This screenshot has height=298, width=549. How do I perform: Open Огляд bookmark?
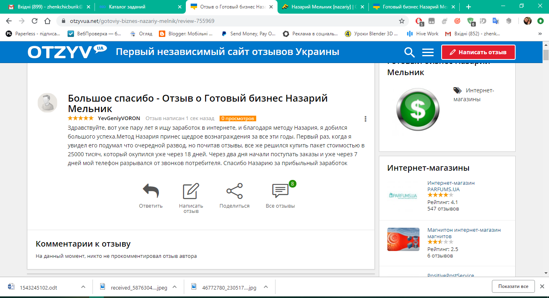[141, 34]
